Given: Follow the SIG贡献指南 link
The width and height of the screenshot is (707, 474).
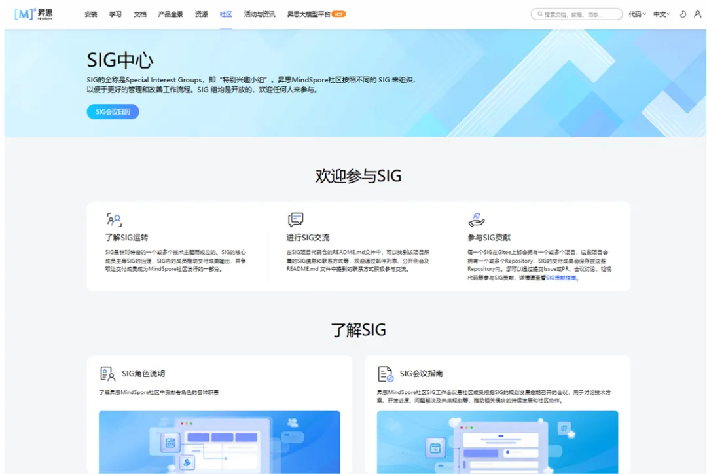Looking at the screenshot, I should click(562, 278).
